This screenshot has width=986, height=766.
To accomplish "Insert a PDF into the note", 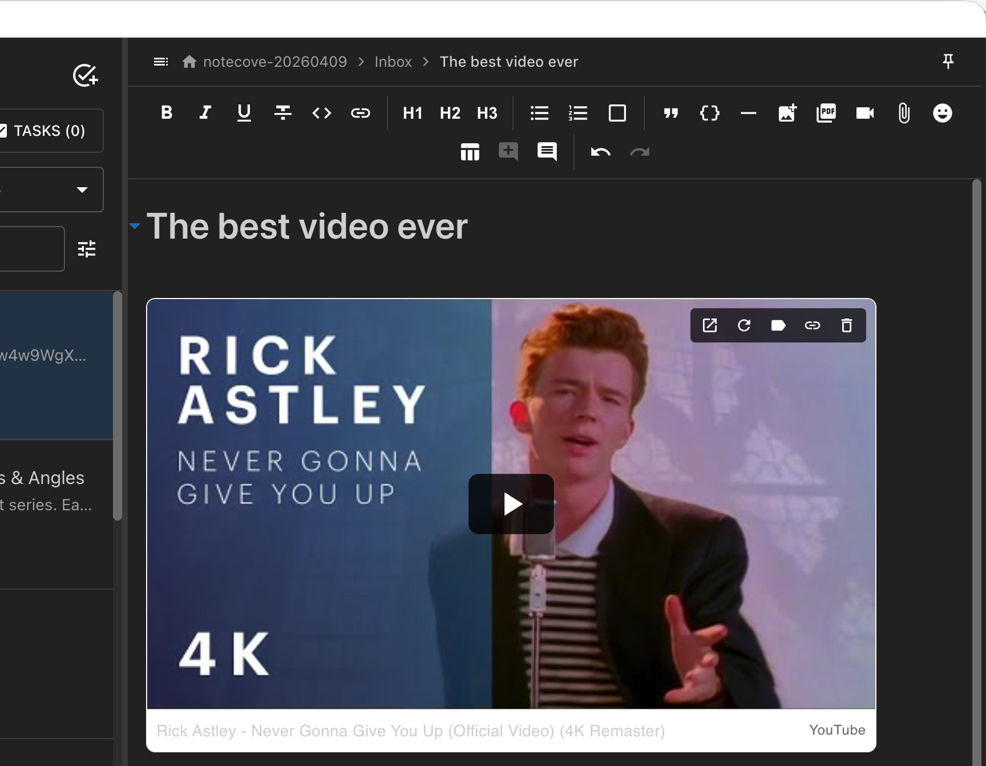I will coord(826,113).
